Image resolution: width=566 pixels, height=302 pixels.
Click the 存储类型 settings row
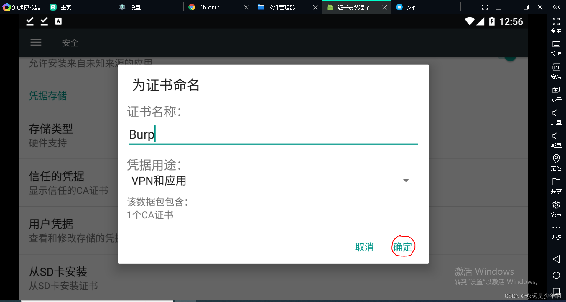tap(68, 135)
